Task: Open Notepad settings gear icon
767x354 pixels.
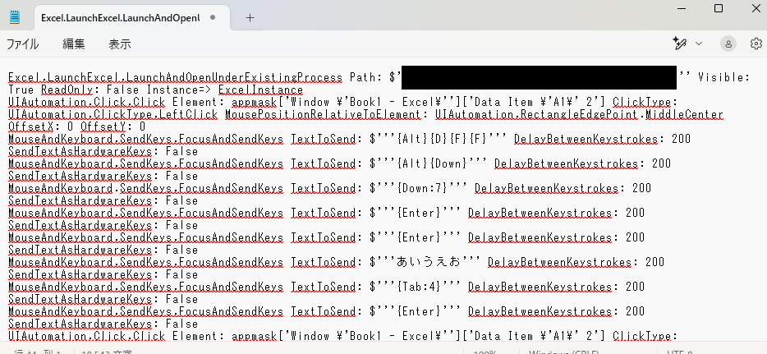Action: (756, 44)
